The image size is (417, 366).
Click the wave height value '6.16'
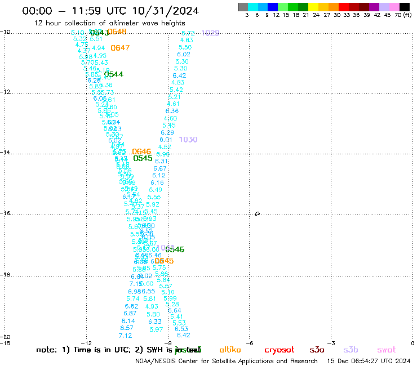pyautogui.click(x=157, y=182)
